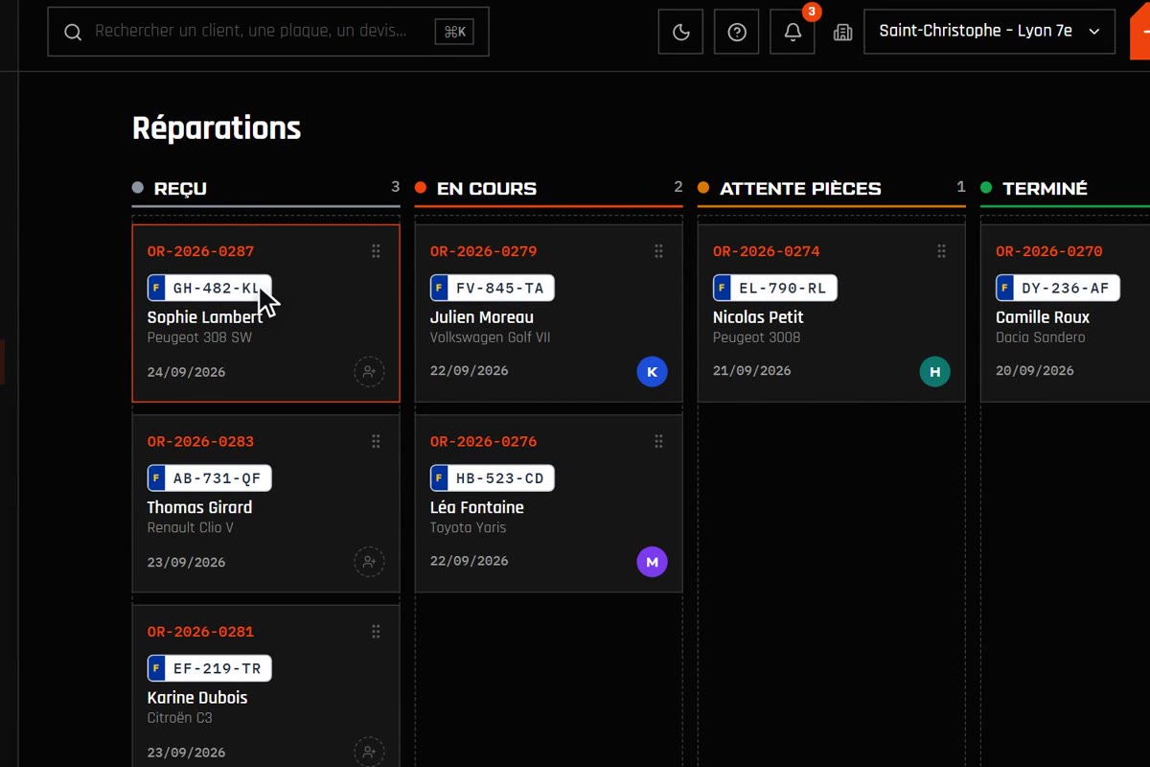Viewport: 1150px width, 767px height.
Task: Assign a mechanic to Karine Dubois's repair
Action: point(369,752)
